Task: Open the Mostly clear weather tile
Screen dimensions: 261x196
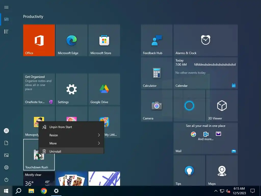Action: tap(39, 179)
